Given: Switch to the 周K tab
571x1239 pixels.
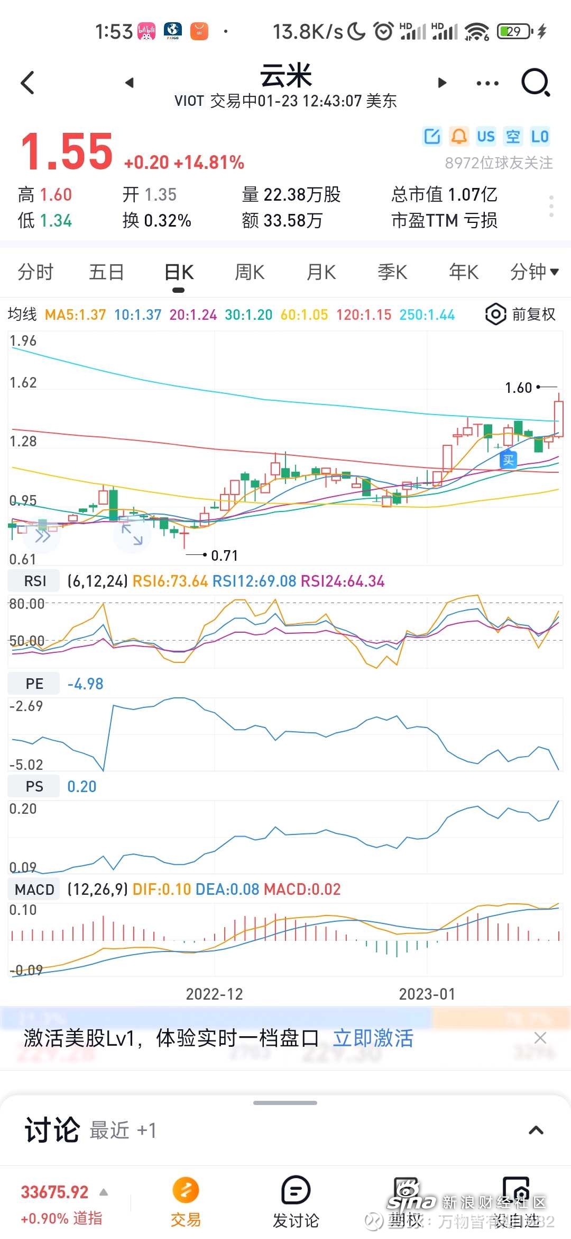Looking at the screenshot, I should 250,272.
